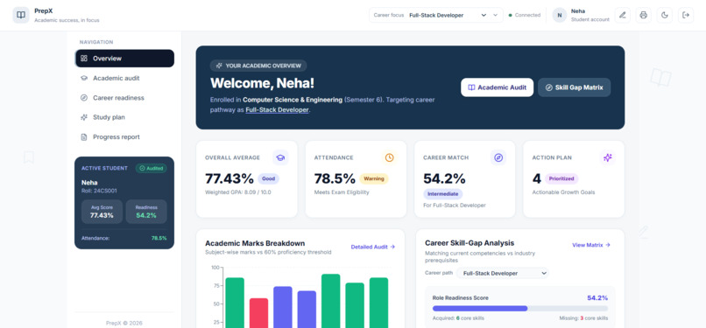
Task: Click the Role Readiness Score progress bar
Action: point(520,309)
